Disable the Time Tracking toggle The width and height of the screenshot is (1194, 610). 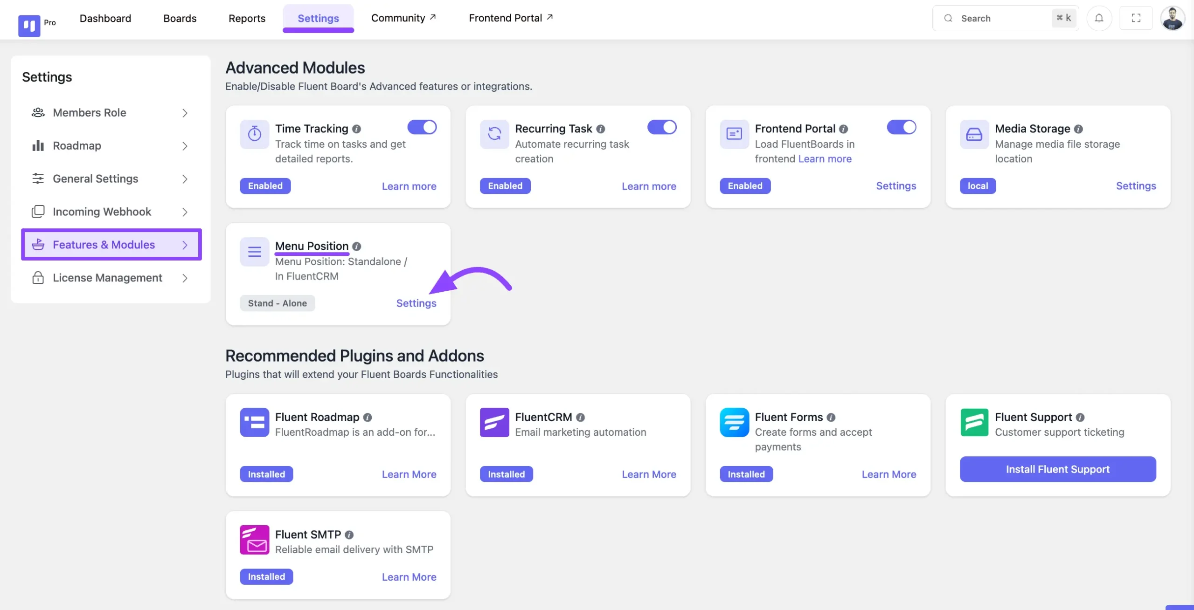pyautogui.click(x=422, y=127)
